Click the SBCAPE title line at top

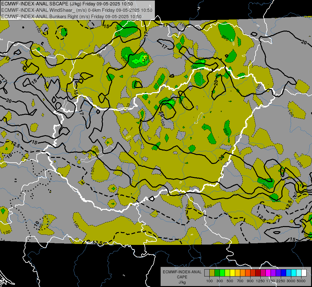pyautogui.click(x=67, y=4)
